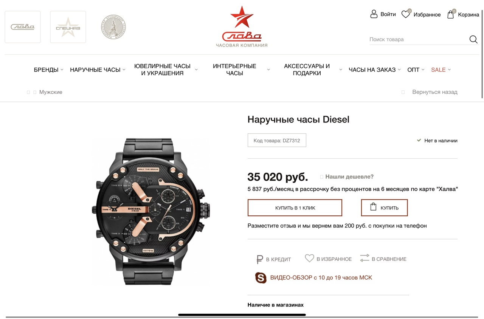Open the Спецназ brand logo tile

[68, 27]
